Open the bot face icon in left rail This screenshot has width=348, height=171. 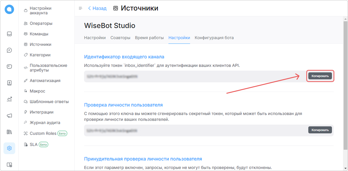point(9,66)
